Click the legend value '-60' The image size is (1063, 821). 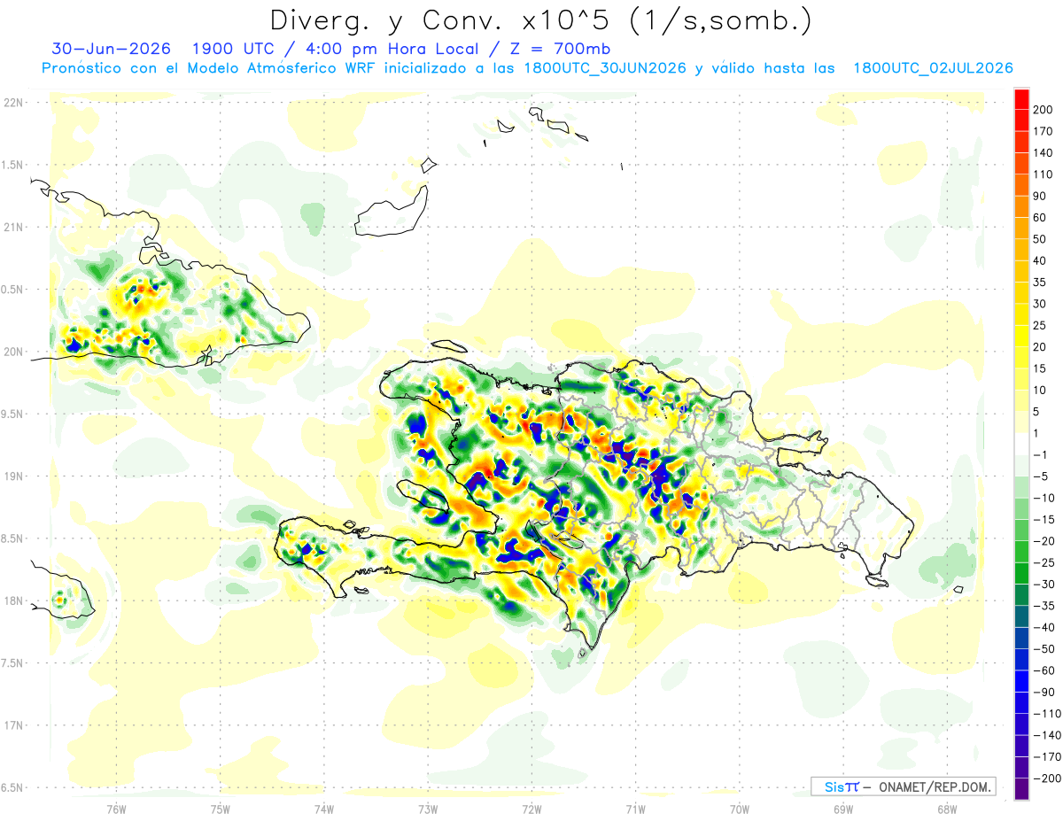(1045, 670)
